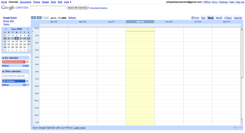Open Settings in the top right header

(224, 2)
